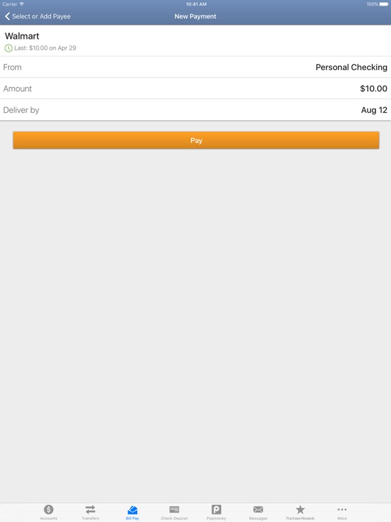Open the Popmoney tab icon
Viewport: 391px width, 522px height.
tap(216, 509)
